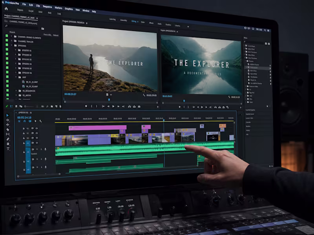The height and width of the screenshot is (235, 314).
Task: Click Source monitor scrub playhead
Action: [109, 99]
